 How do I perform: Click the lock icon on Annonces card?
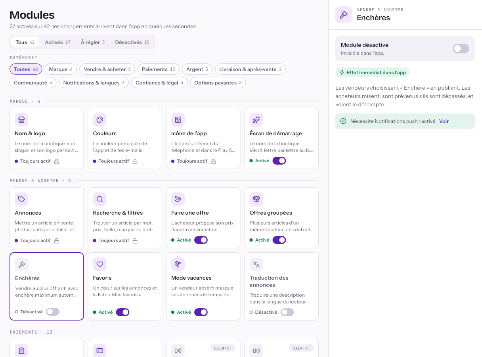click(57, 241)
